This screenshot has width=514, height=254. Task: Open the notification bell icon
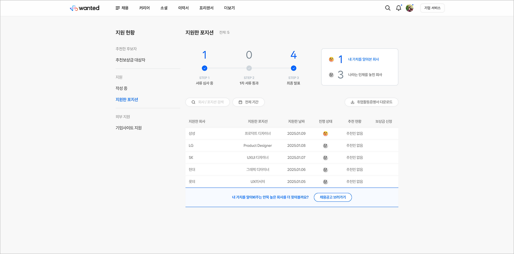coord(399,8)
